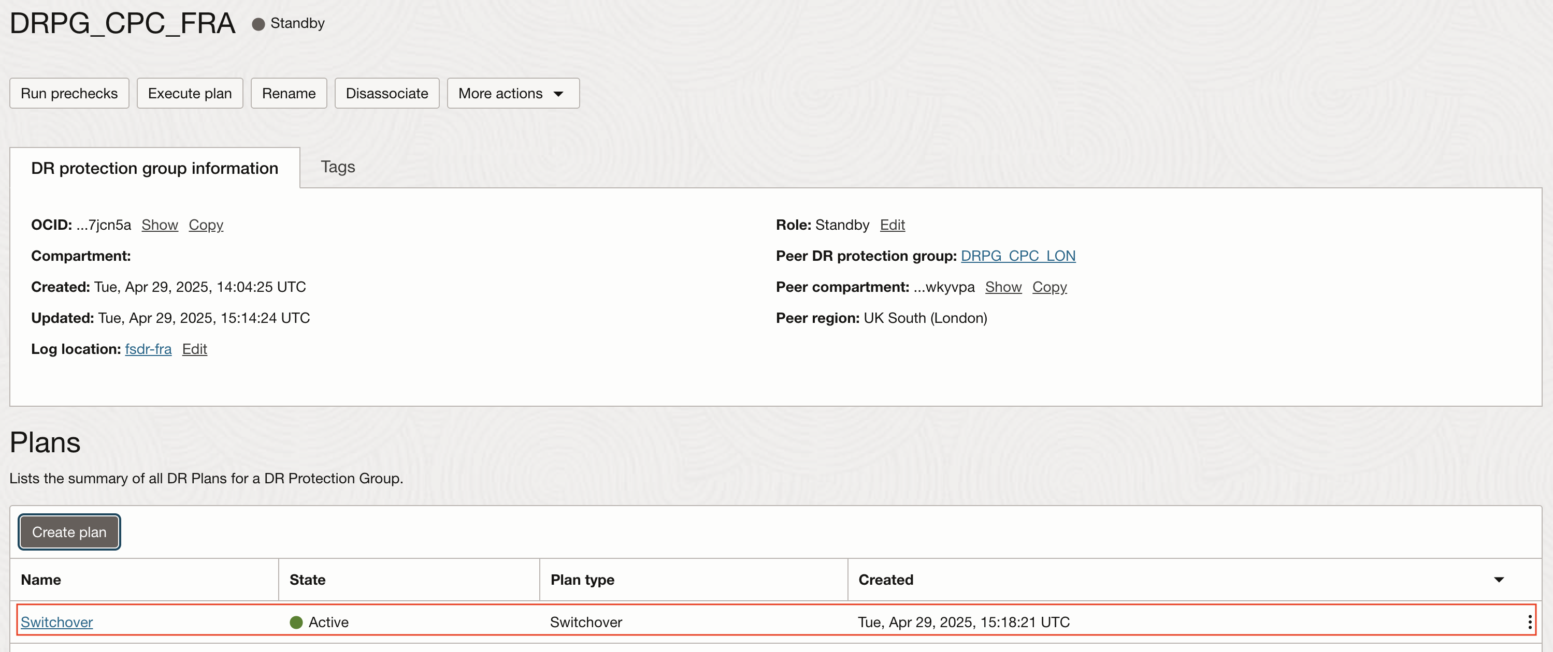The width and height of the screenshot is (1553, 652).
Task: Open the Switchover row three-dot actions menu
Action: pyautogui.click(x=1530, y=622)
